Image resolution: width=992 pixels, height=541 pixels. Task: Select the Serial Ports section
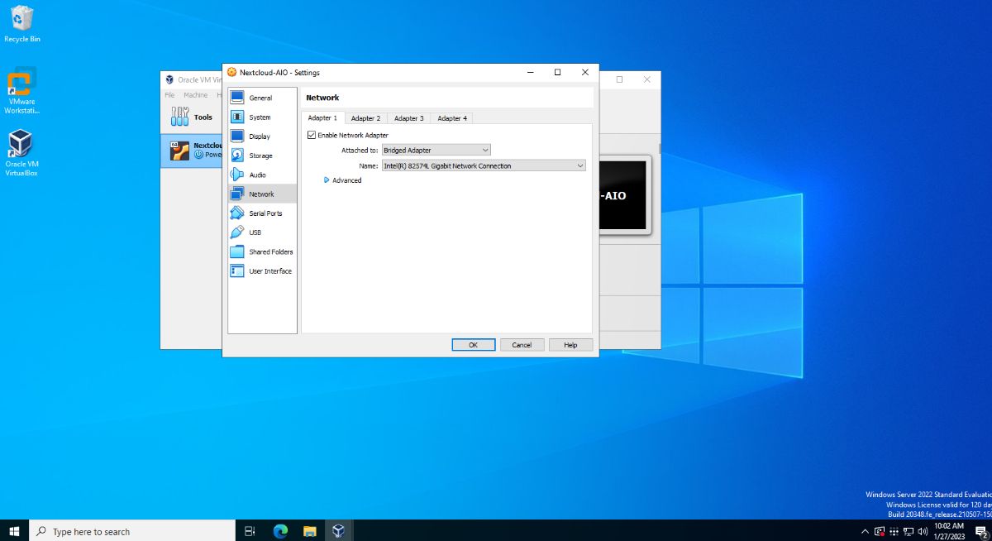pos(265,213)
